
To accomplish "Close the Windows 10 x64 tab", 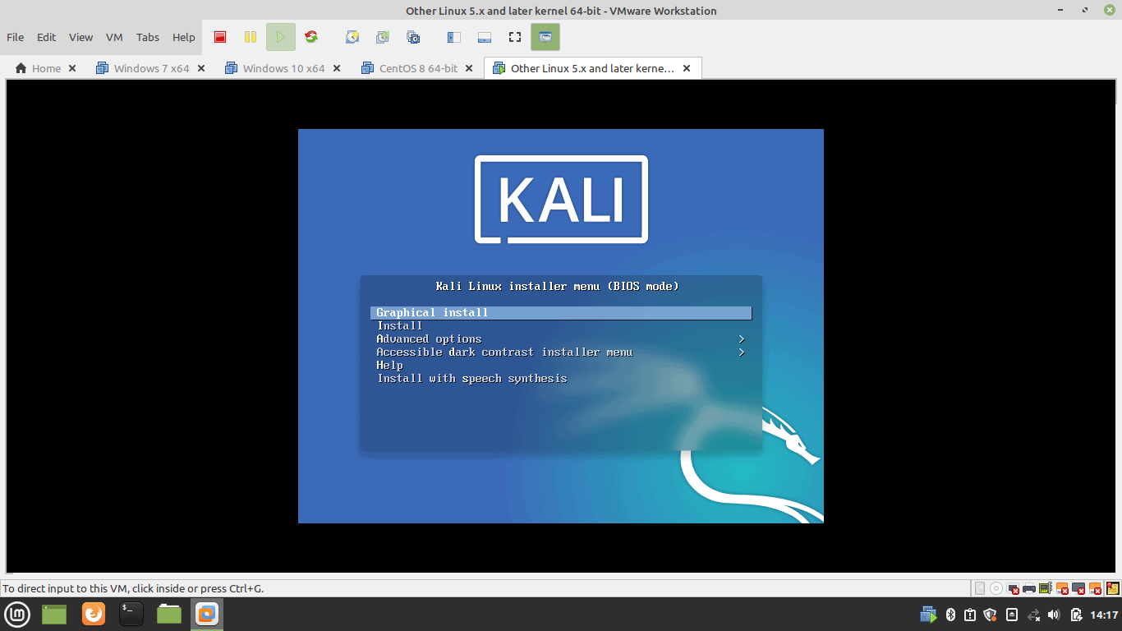I will tap(337, 68).
